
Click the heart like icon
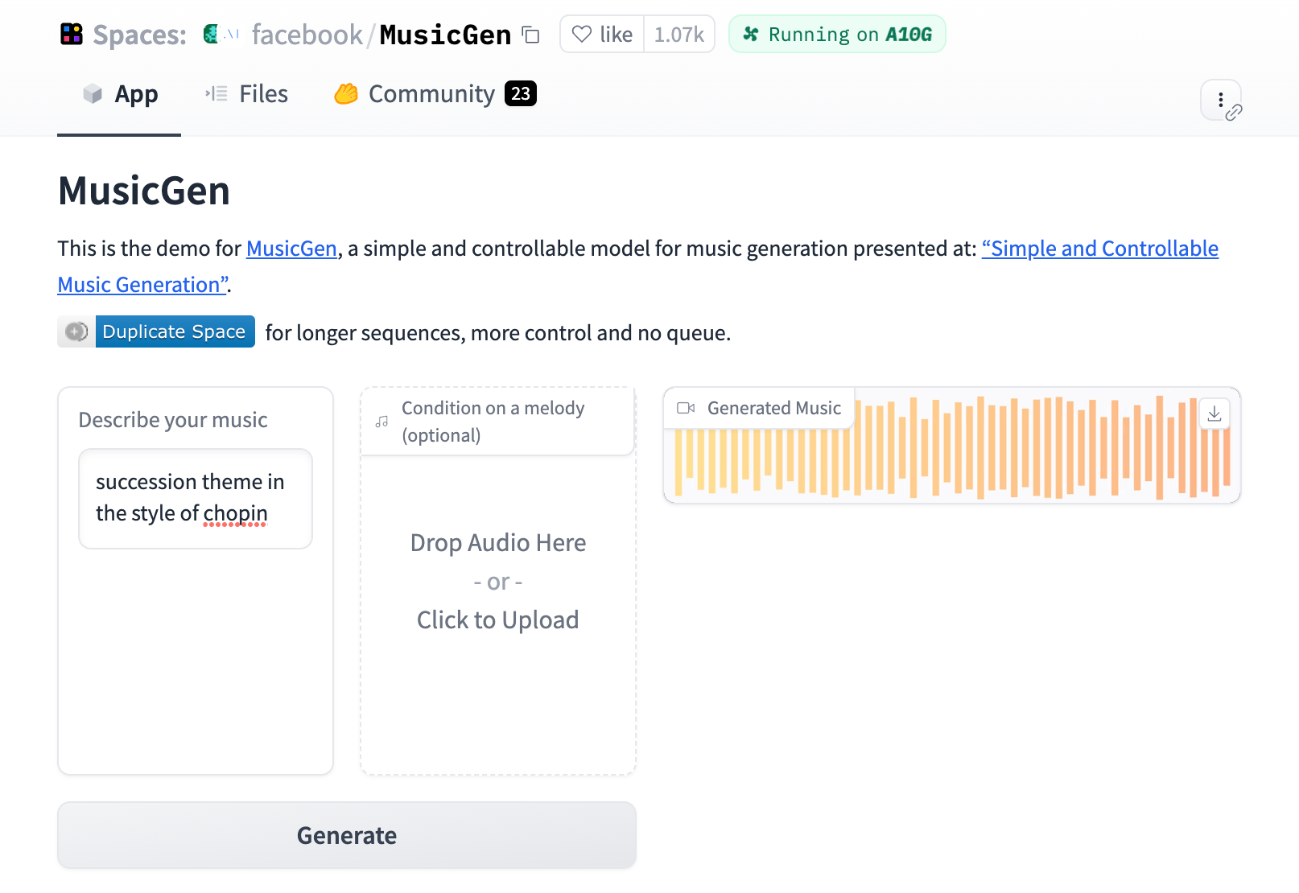[581, 34]
